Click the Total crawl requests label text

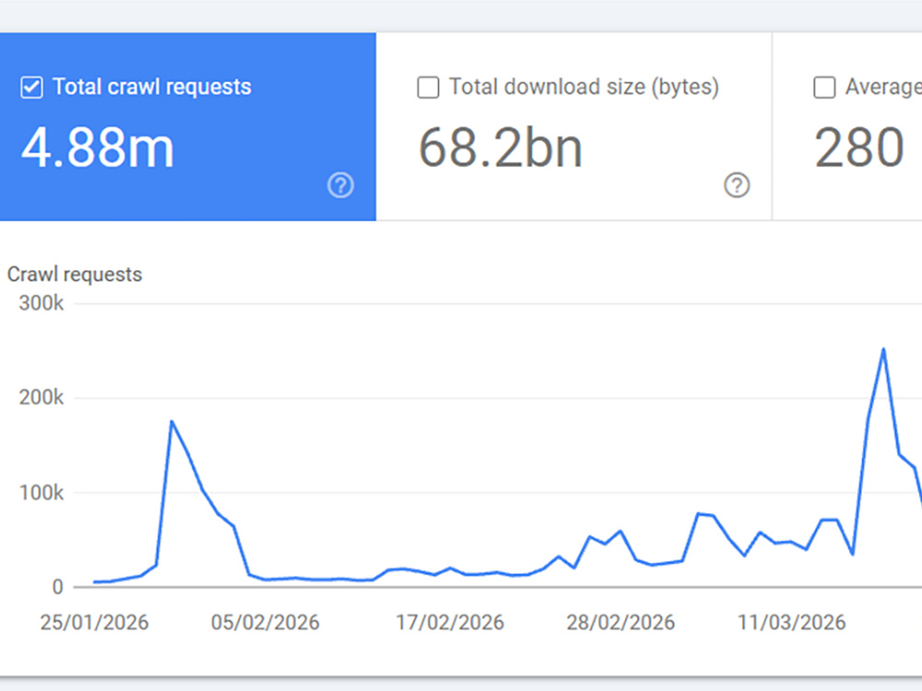click(152, 87)
